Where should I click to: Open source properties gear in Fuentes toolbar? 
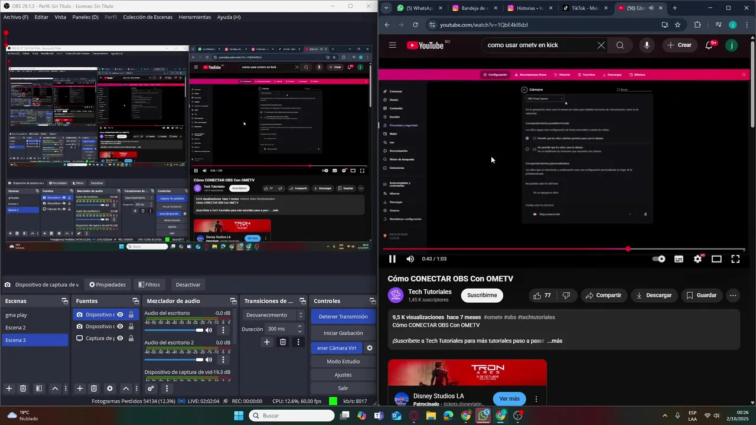point(109,388)
